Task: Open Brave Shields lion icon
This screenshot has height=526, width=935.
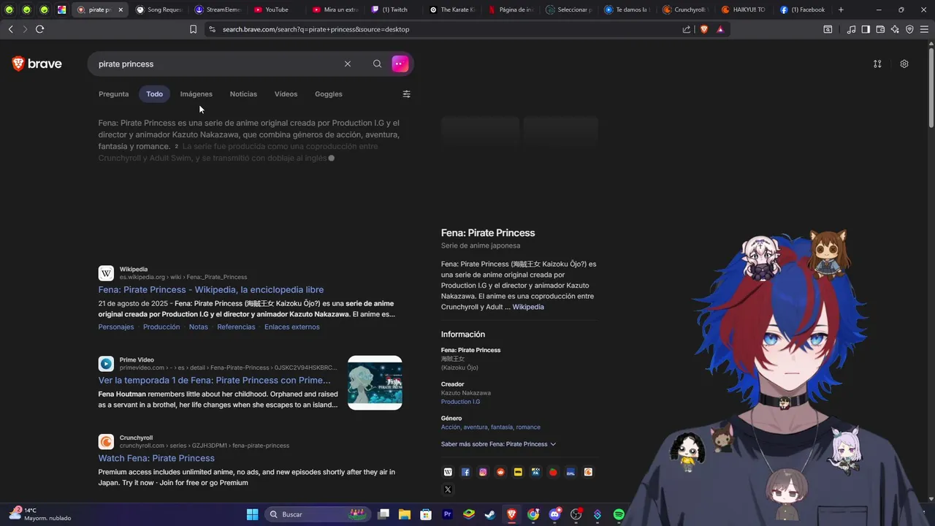Action: [x=704, y=29]
